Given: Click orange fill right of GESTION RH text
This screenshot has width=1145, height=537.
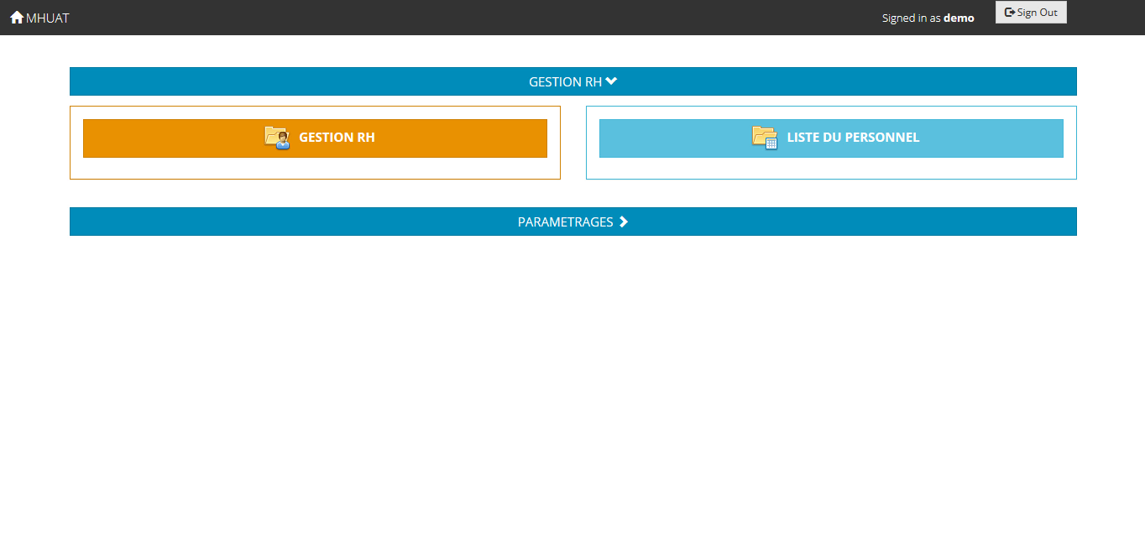Looking at the screenshot, I should click(462, 138).
